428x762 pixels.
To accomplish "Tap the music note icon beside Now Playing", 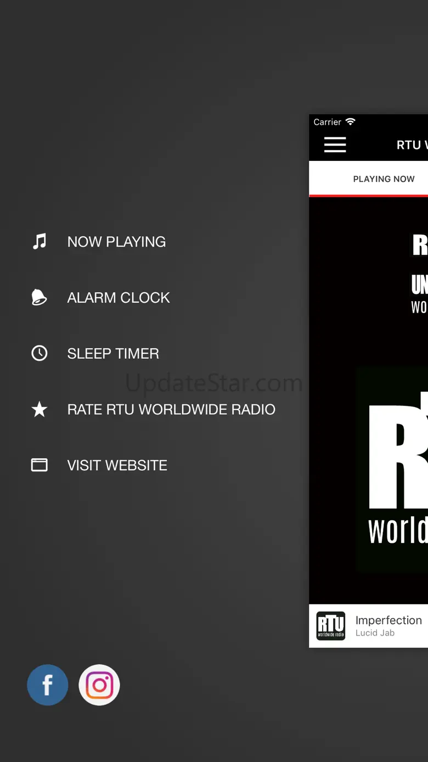I will click(40, 242).
